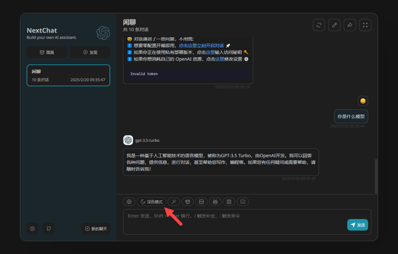Click the mask face icon in input toolbar
Image resolution: width=398 pixels, height=254 pixels.
click(x=188, y=202)
